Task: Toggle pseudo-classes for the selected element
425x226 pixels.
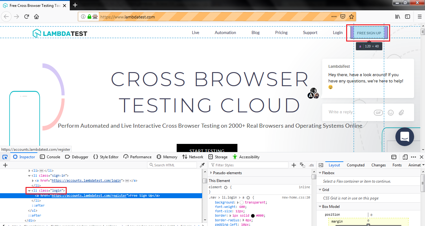Action: coord(302,165)
